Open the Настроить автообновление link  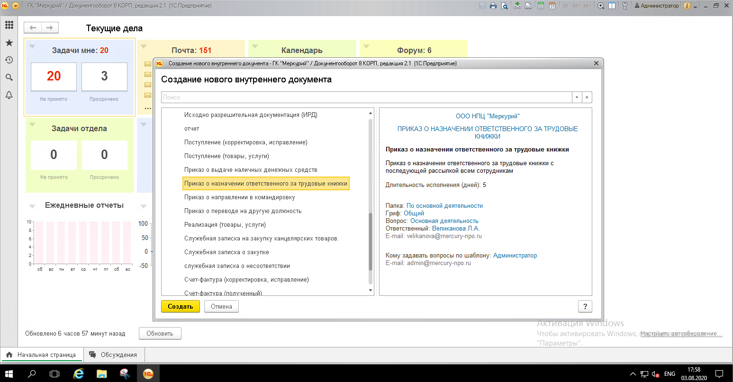[x=681, y=333]
